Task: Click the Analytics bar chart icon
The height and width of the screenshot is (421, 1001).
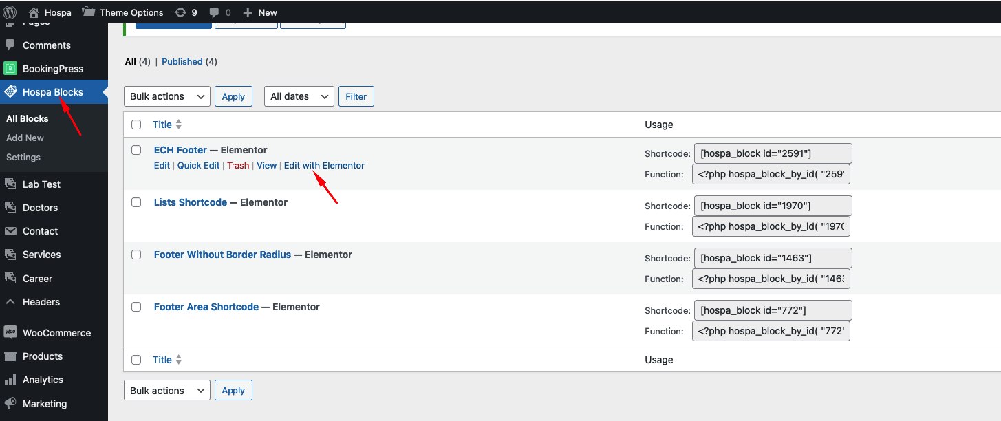Action: click(x=10, y=379)
